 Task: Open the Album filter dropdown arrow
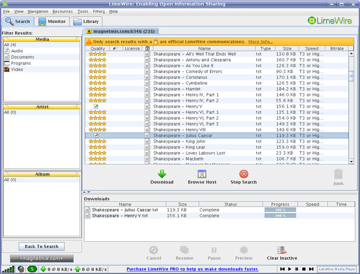78,174
